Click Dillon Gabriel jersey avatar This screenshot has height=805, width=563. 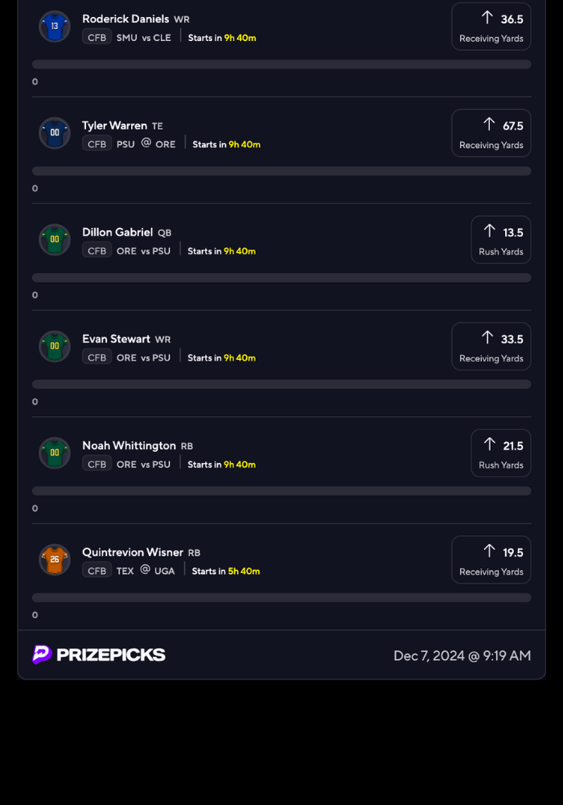[55, 239]
